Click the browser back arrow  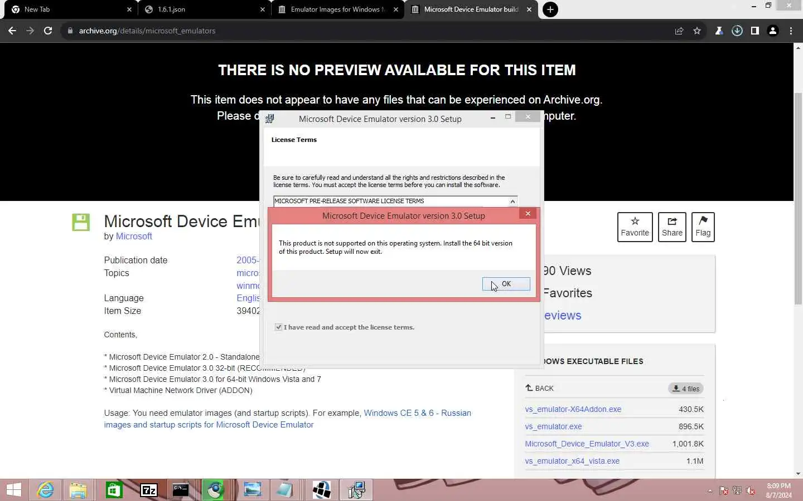(x=12, y=31)
